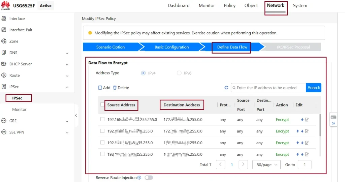This screenshot has width=345, height=182.
Task: Open the Interface sidebar icon
Action: (4, 19)
